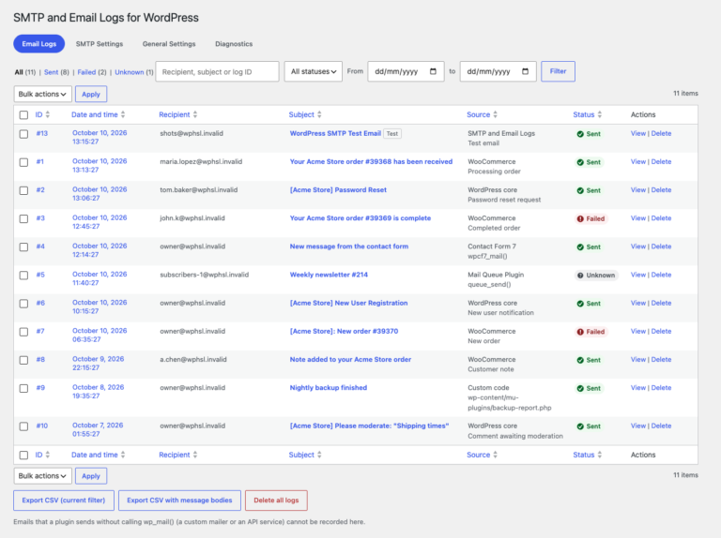
Task: Click Export CSV (current filter)
Action: click(x=64, y=501)
